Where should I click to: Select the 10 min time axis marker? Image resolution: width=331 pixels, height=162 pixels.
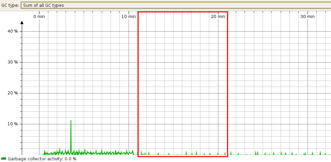coord(129,16)
